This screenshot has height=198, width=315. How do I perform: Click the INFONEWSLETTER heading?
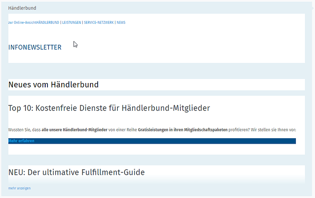(x=35, y=47)
